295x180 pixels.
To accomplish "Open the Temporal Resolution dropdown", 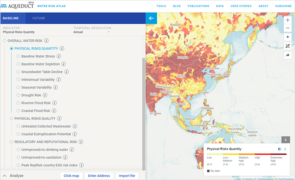I will coord(92,32).
